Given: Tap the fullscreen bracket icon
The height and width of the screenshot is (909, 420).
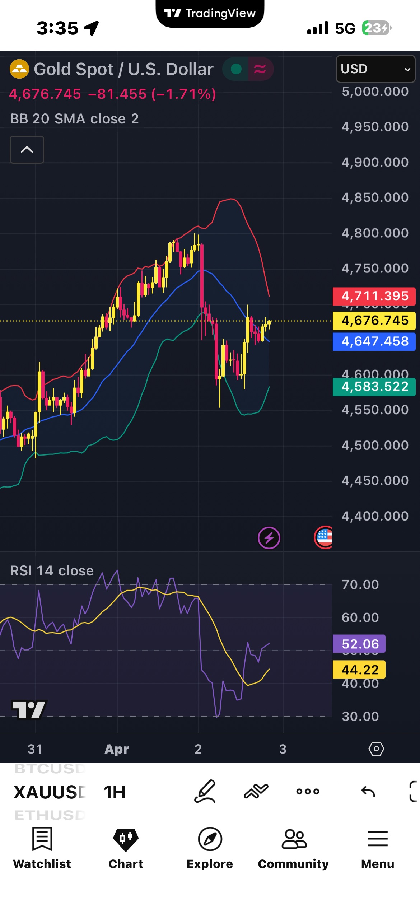Looking at the screenshot, I should point(414,791).
